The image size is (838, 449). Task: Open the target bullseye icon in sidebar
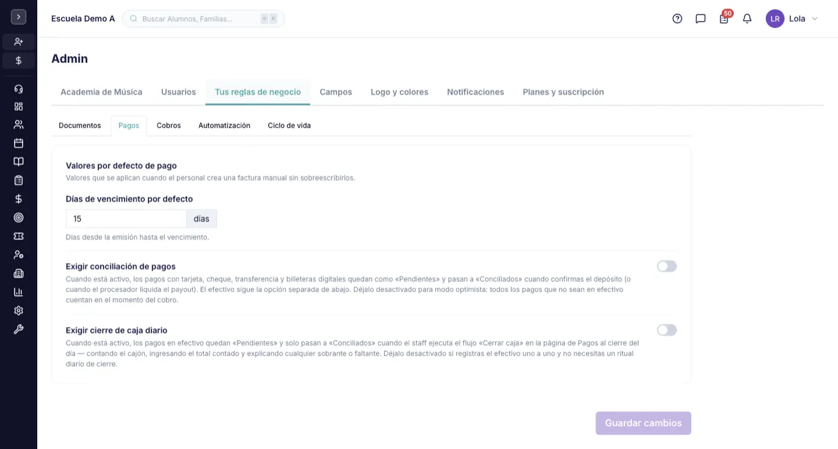19,217
